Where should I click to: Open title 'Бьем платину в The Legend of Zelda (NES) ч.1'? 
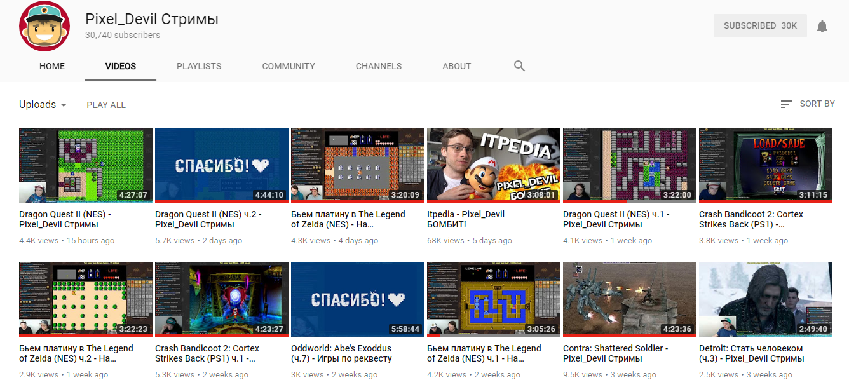(484, 353)
